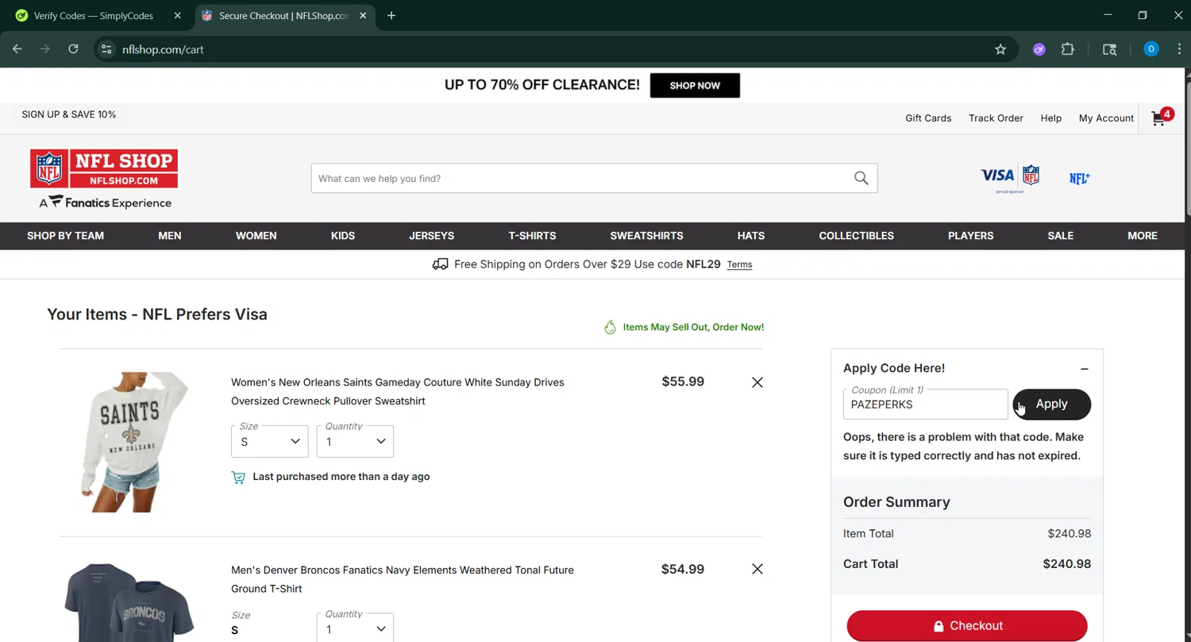This screenshot has width=1191, height=642.
Task: Open the Track Order link
Action: 996,118
